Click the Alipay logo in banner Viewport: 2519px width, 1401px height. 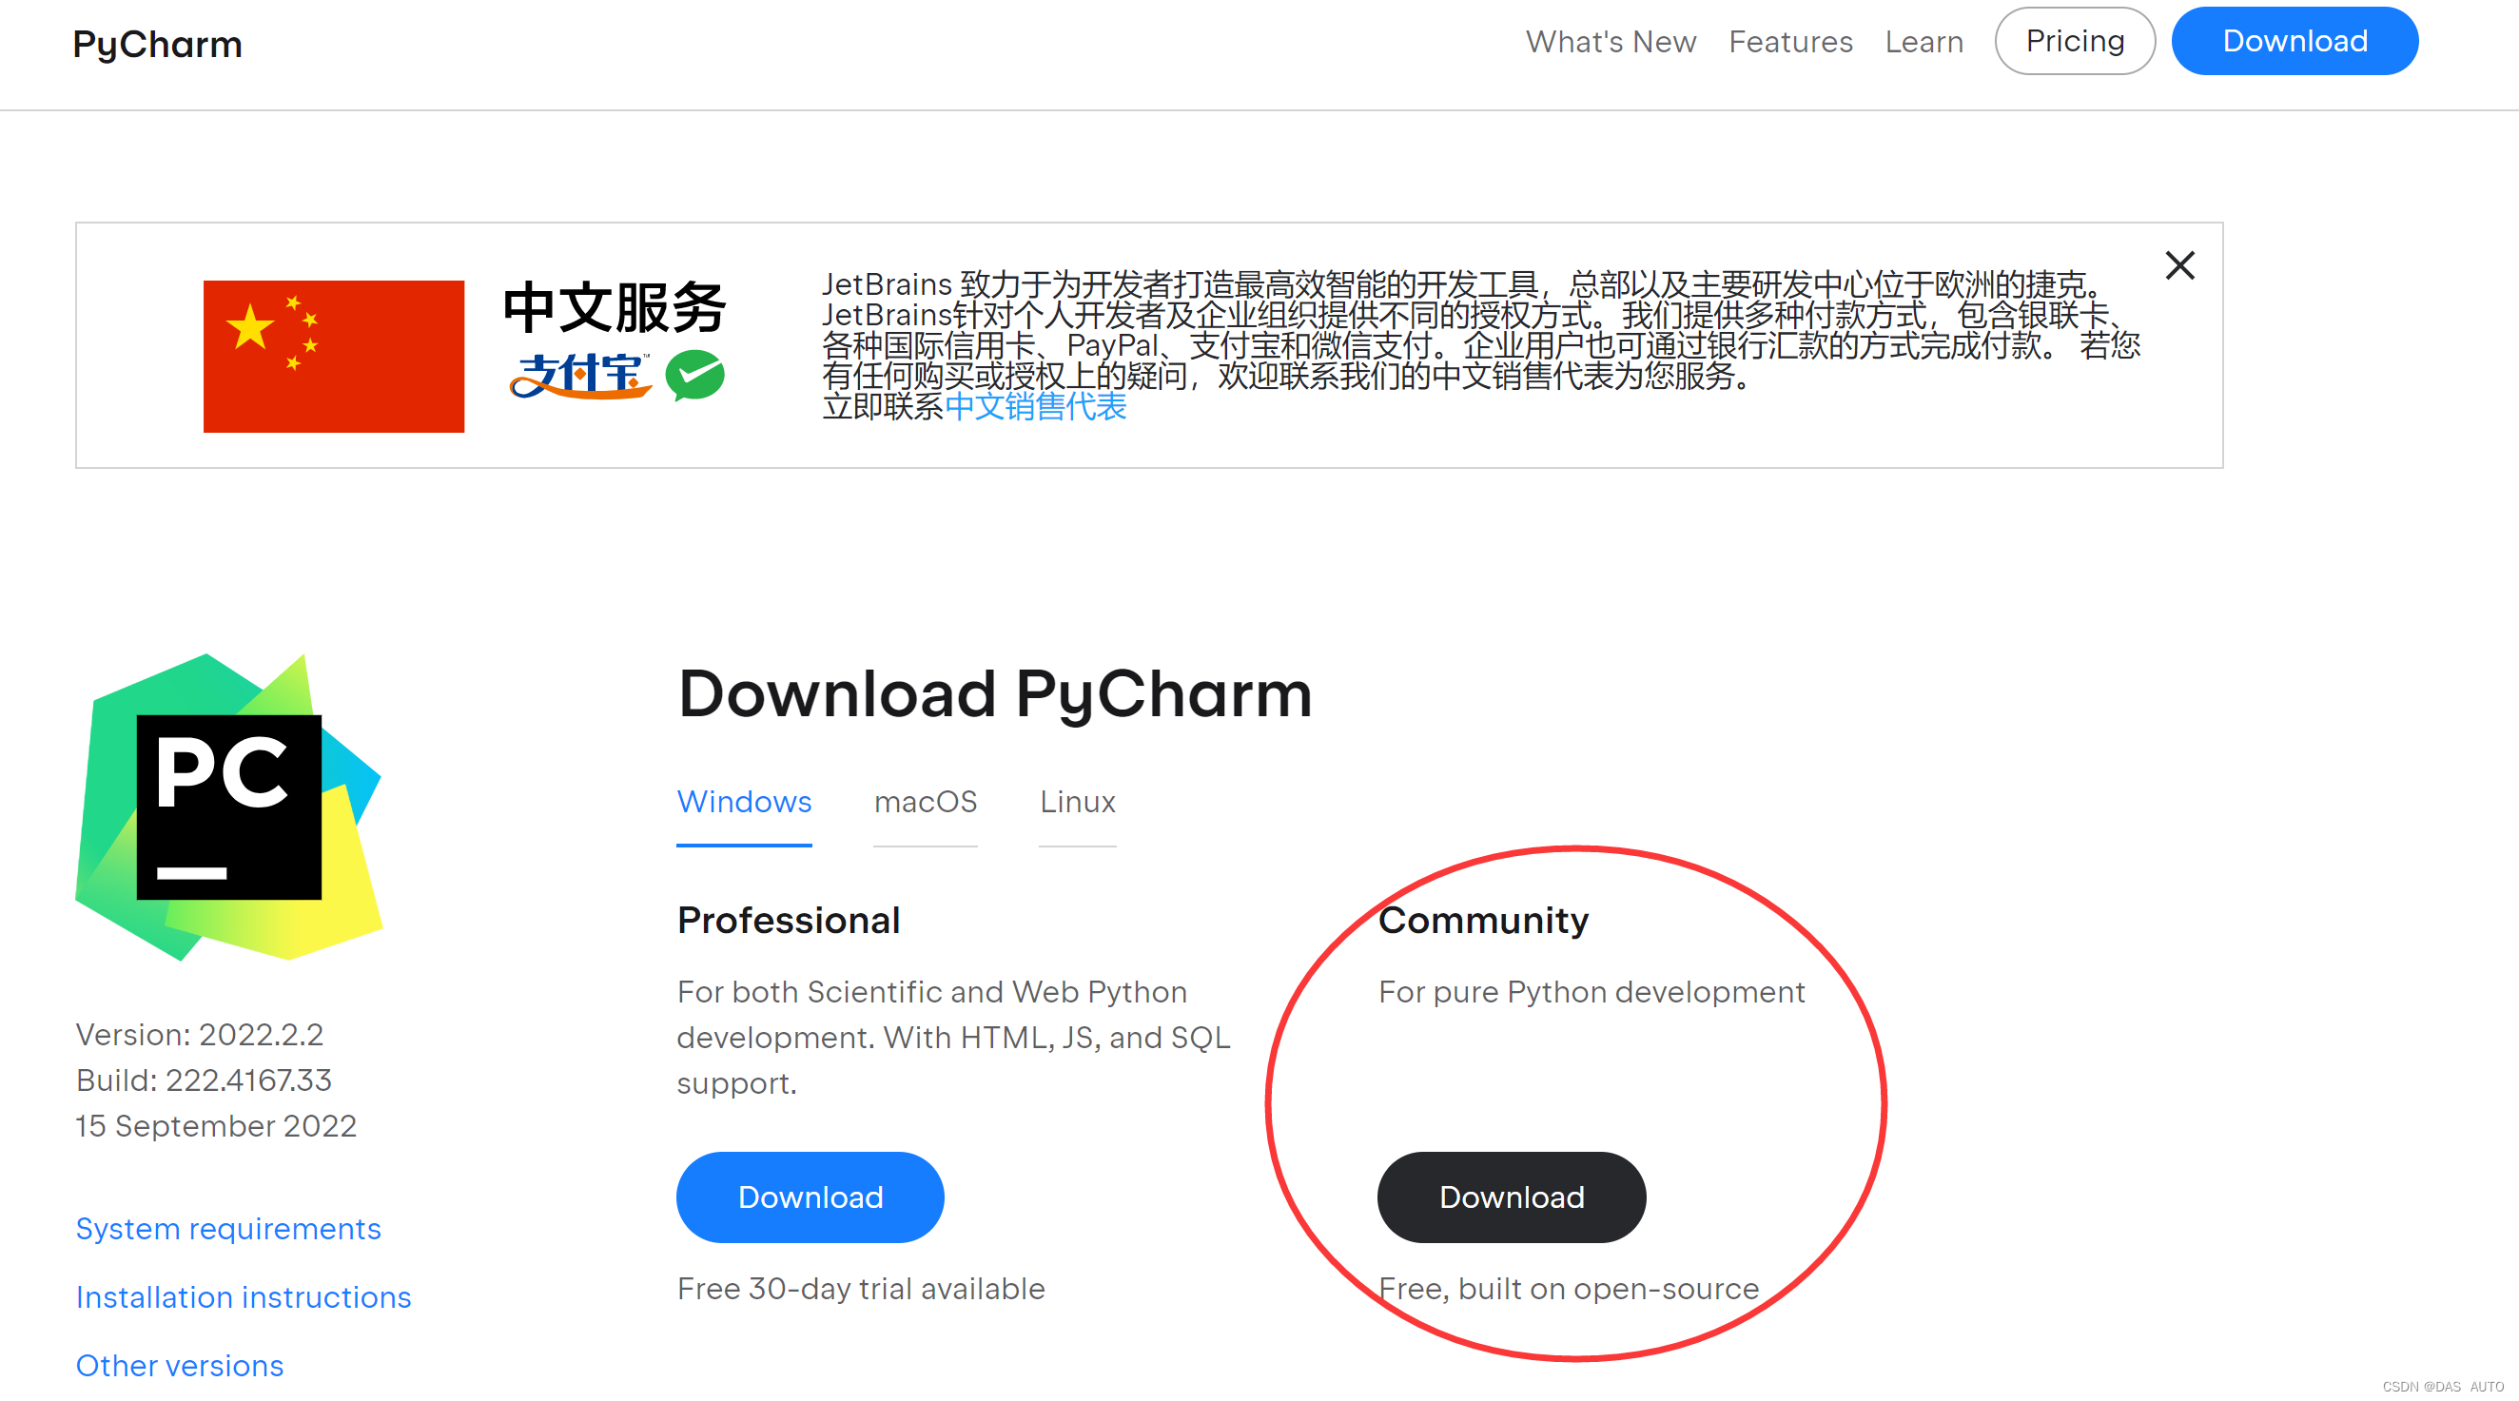coord(579,376)
